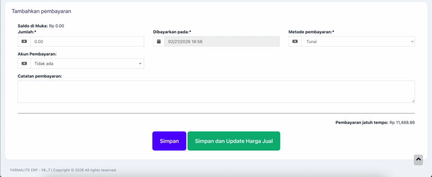Click the Catatan pembayaran label
This screenshot has height=177, width=432.
40,76
